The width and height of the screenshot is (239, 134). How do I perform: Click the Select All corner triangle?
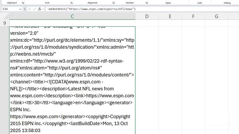6,16
